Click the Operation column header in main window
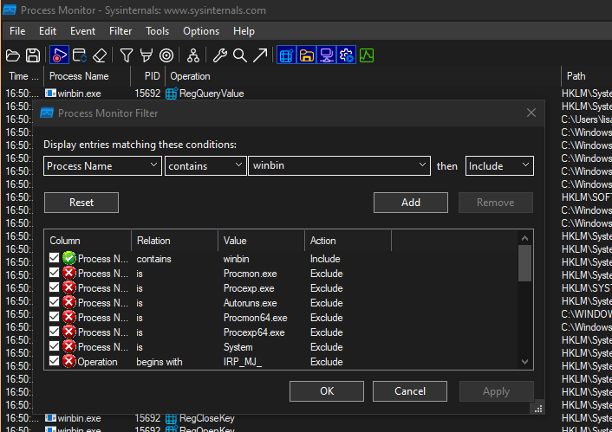Screen dimensions: 612x432 [363, 76]
